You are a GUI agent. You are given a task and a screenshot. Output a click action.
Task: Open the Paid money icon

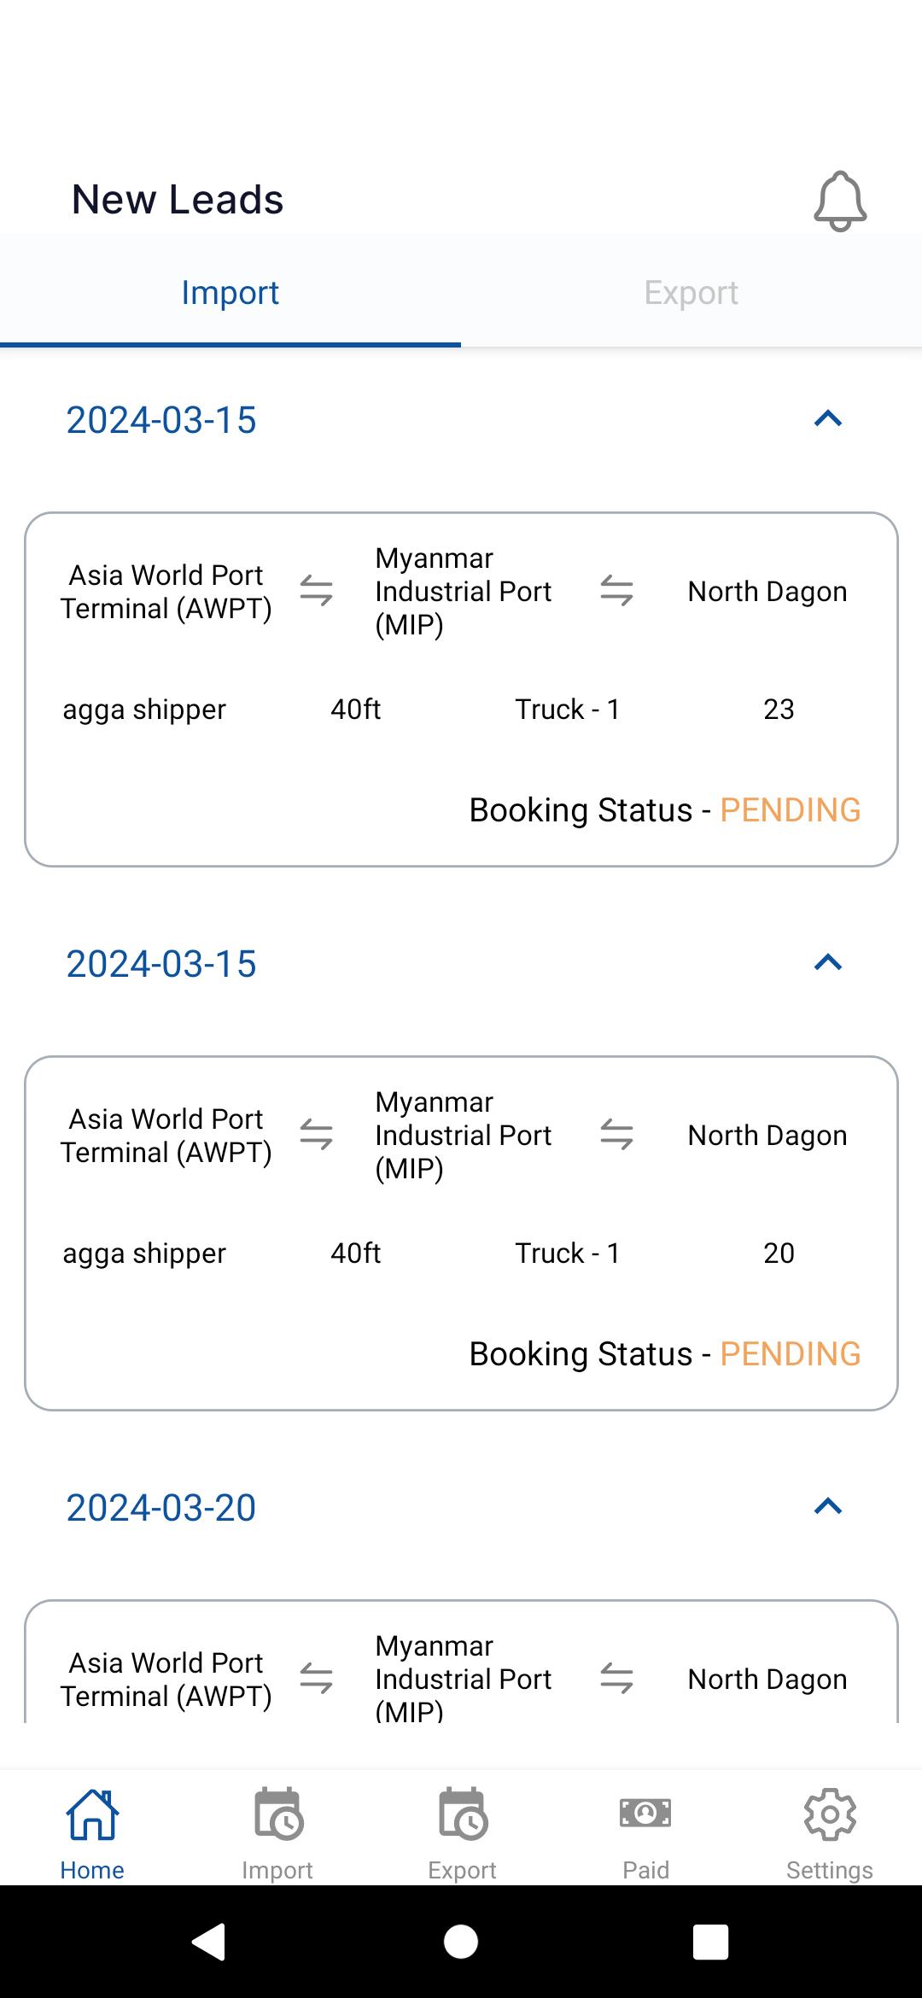[x=645, y=1812]
